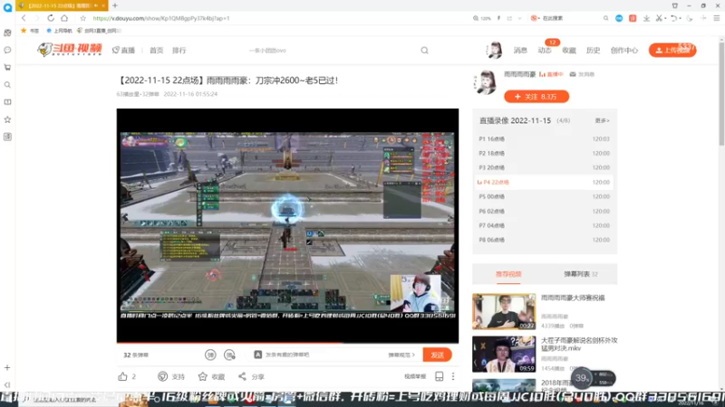This screenshot has width=725, height=407.
Task: Send the danmaku with 发送 button
Action: click(437, 355)
